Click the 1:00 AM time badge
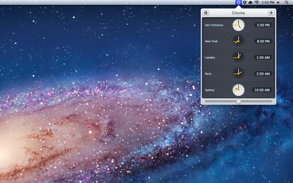 [263, 57]
